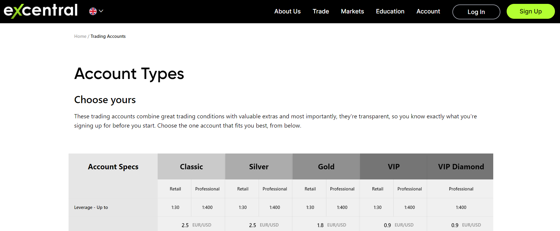
Task: Click VIP Diamond leverage 1:400
Action: point(461,207)
